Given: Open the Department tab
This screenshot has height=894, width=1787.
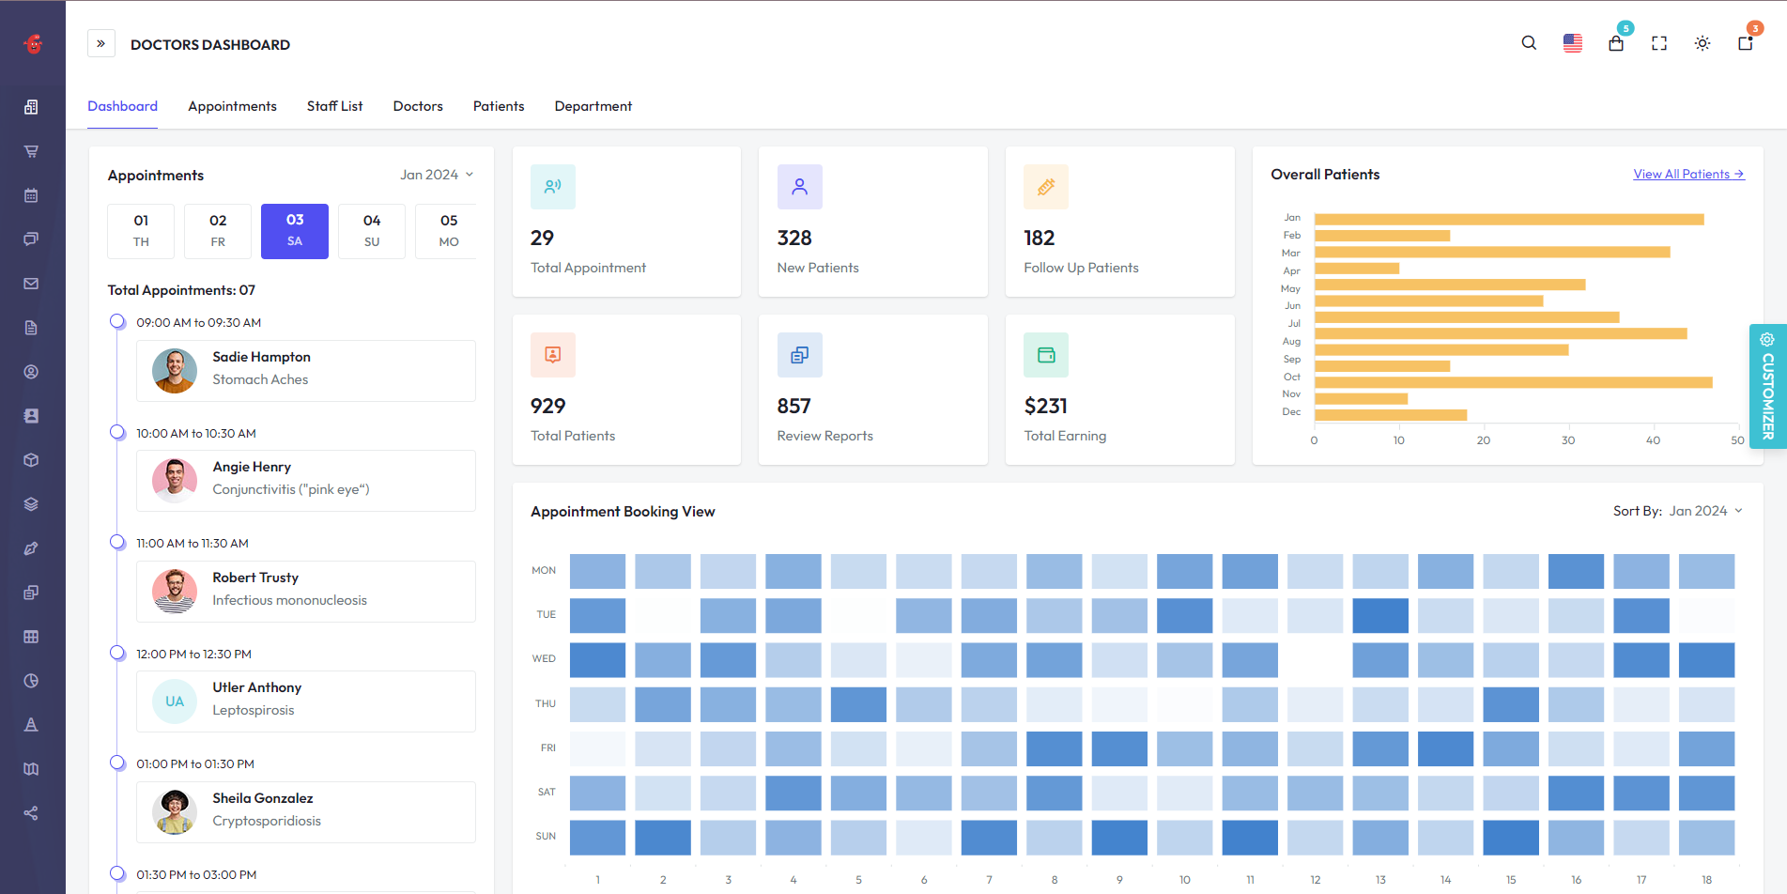Looking at the screenshot, I should (x=593, y=106).
